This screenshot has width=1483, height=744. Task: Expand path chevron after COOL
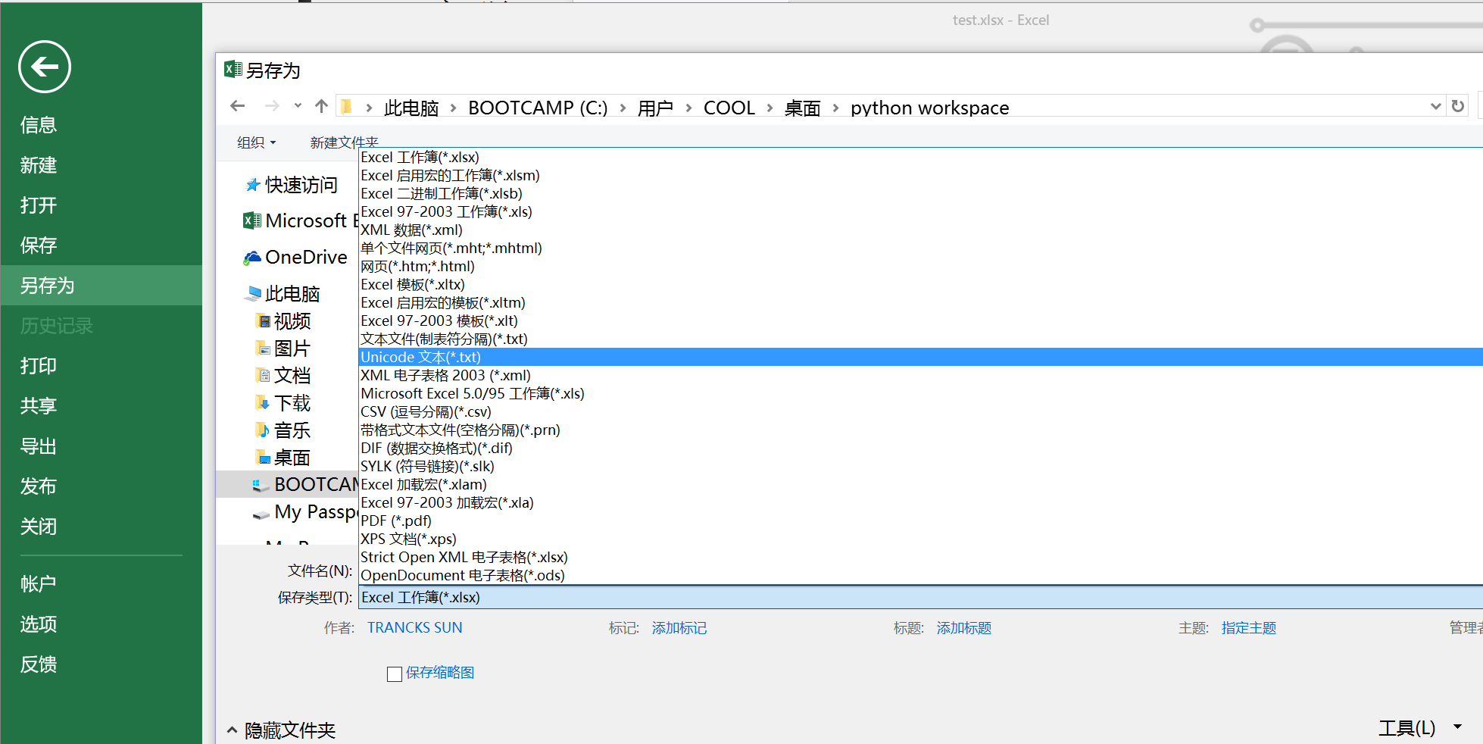coord(770,108)
